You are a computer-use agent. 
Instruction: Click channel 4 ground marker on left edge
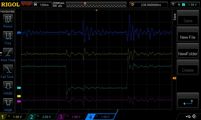pos(19,33)
